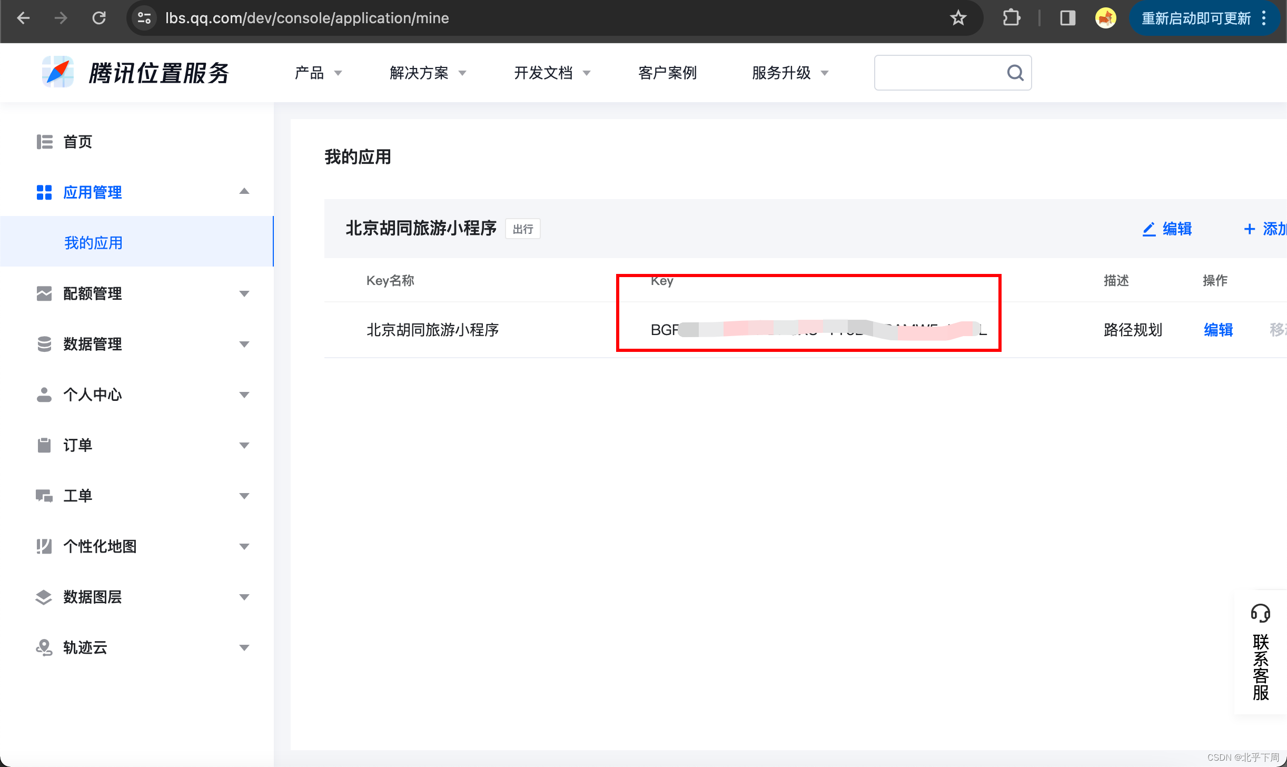Select 我的应用 in sidebar
This screenshot has height=767, width=1287.
pos(94,243)
